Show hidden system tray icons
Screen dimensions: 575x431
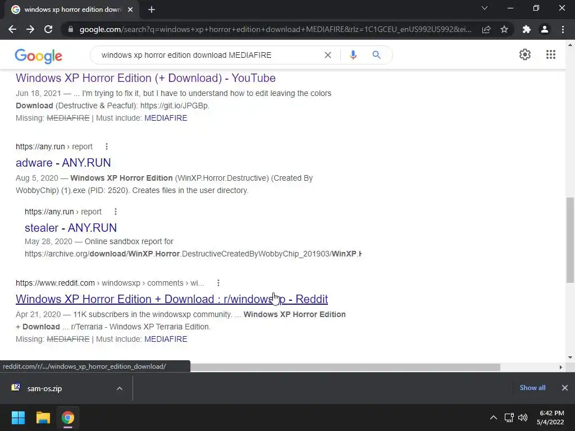(494, 418)
